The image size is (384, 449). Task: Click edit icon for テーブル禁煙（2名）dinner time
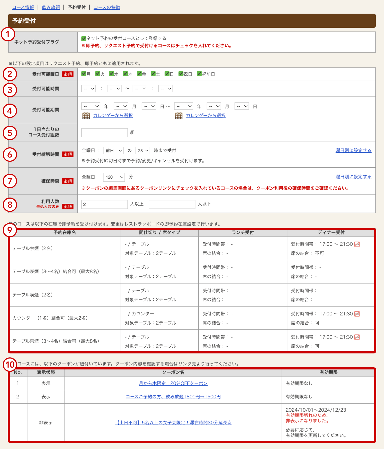357,244
